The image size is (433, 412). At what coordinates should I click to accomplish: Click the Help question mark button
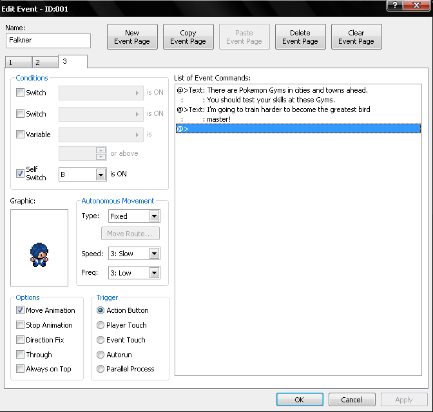(x=394, y=5)
